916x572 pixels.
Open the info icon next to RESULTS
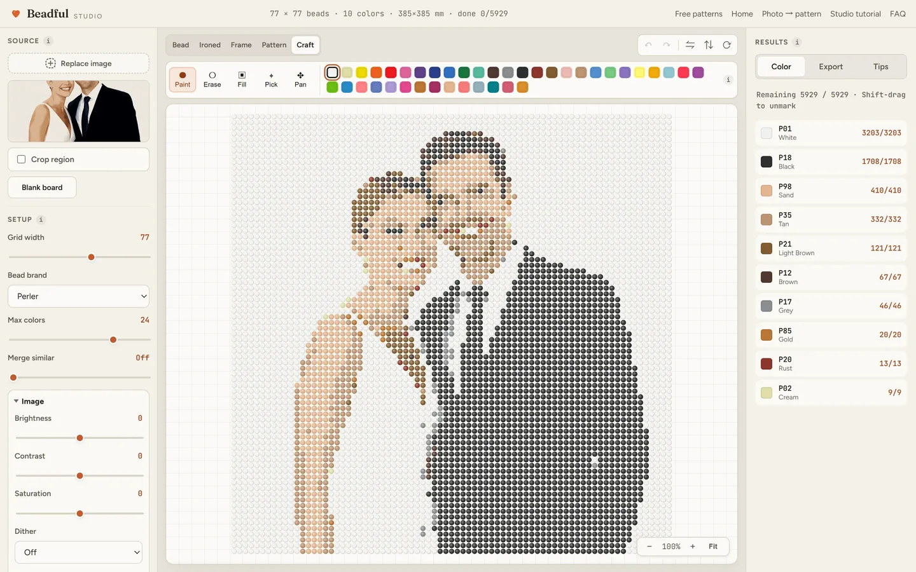[x=797, y=42]
